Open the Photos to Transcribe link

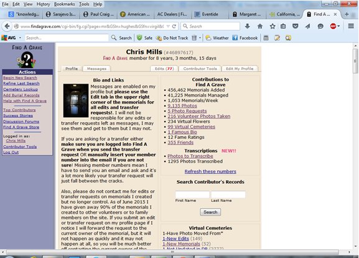click(190, 156)
